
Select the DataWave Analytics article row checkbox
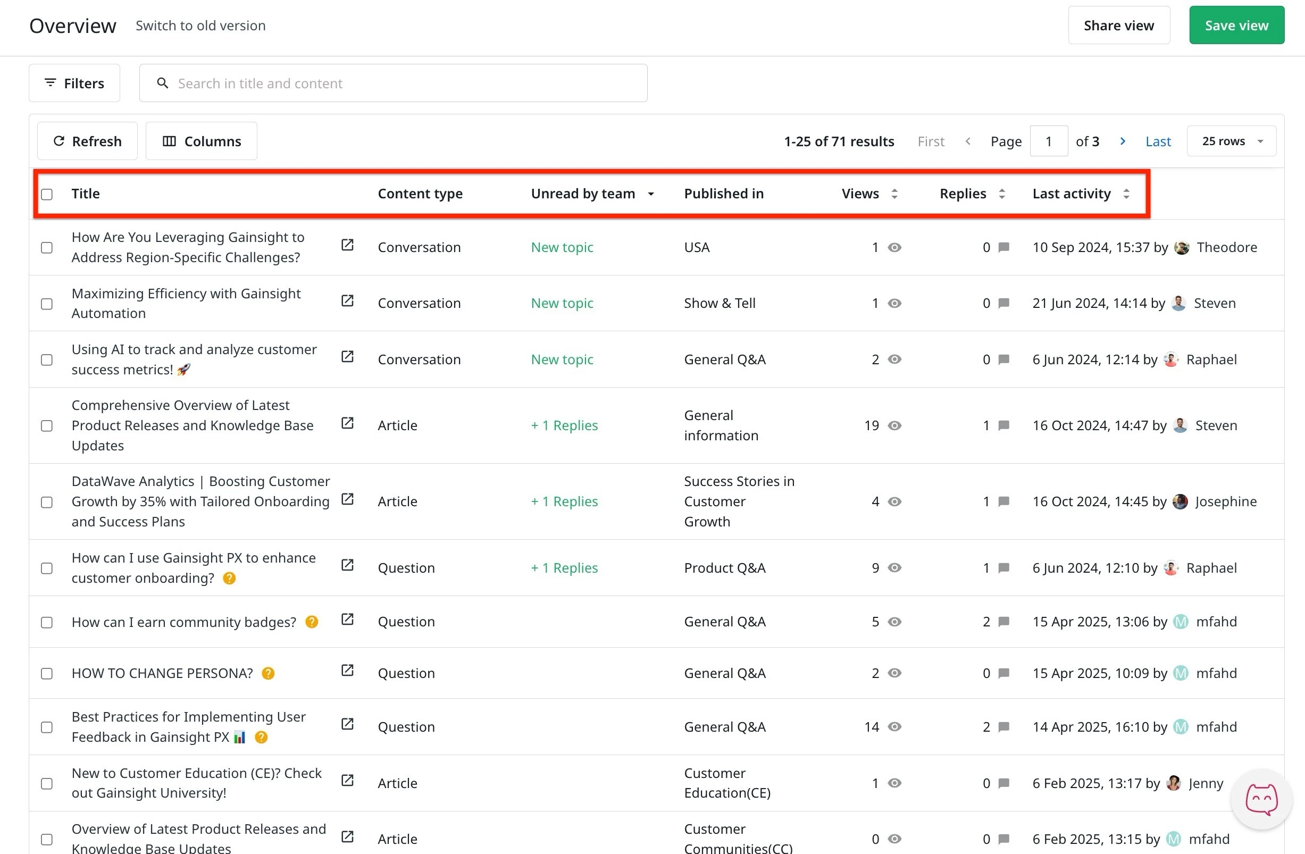(46, 501)
